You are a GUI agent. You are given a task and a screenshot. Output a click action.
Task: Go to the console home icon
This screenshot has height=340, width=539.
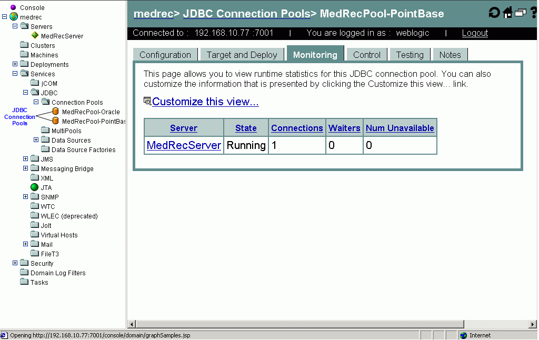tap(507, 13)
